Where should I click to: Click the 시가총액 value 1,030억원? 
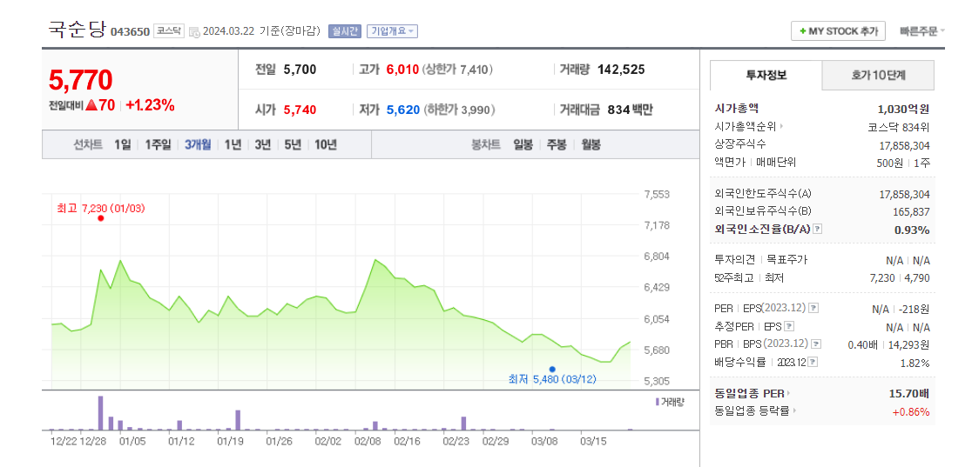tap(904, 109)
